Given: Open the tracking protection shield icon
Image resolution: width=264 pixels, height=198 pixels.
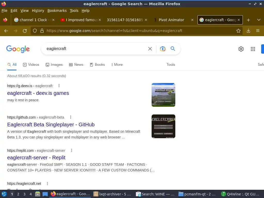Looking at the screenshot, I should pos(35,31).
